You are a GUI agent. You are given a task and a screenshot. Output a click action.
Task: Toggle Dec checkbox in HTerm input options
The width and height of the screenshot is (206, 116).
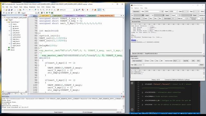coord(155,61)
